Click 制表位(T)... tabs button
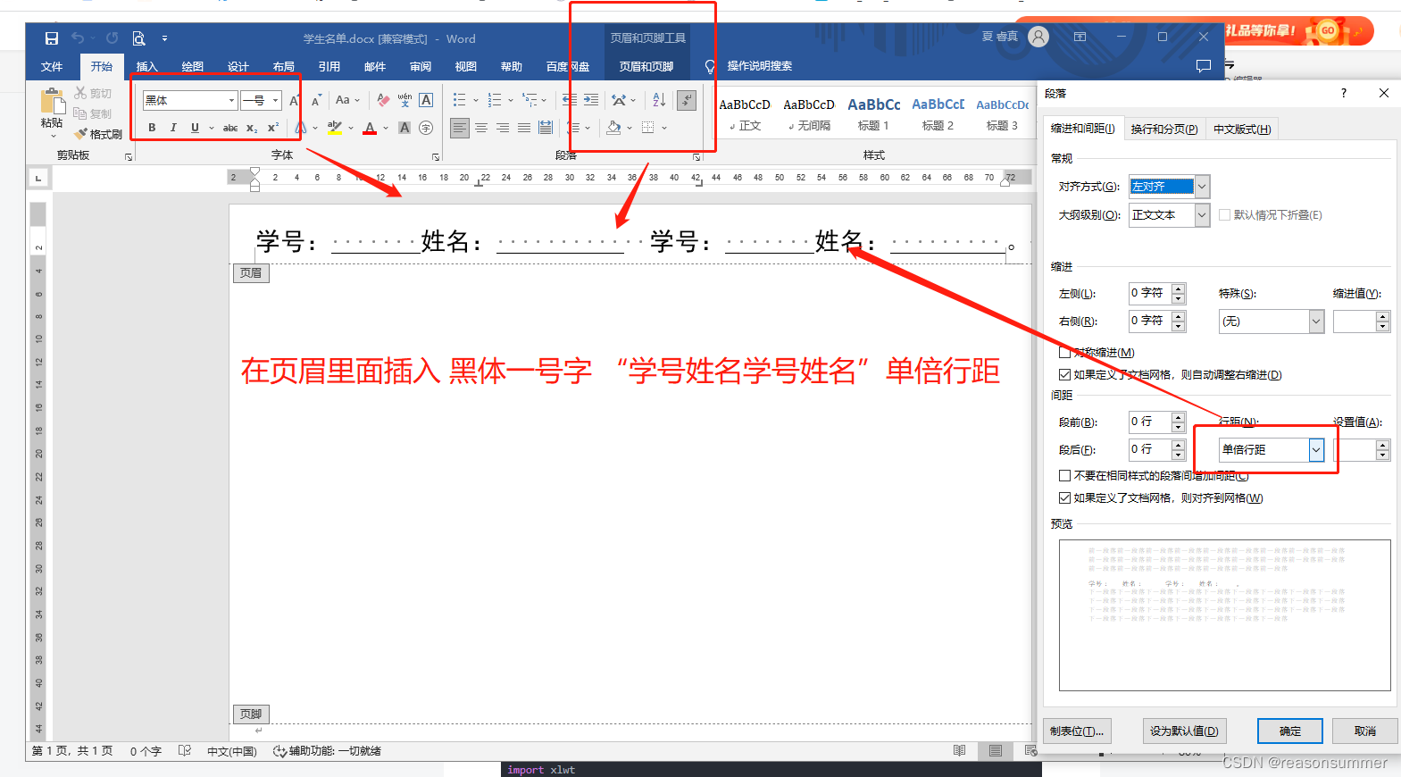Image resolution: width=1401 pixels, height=777 pixels. (1077, 731)
